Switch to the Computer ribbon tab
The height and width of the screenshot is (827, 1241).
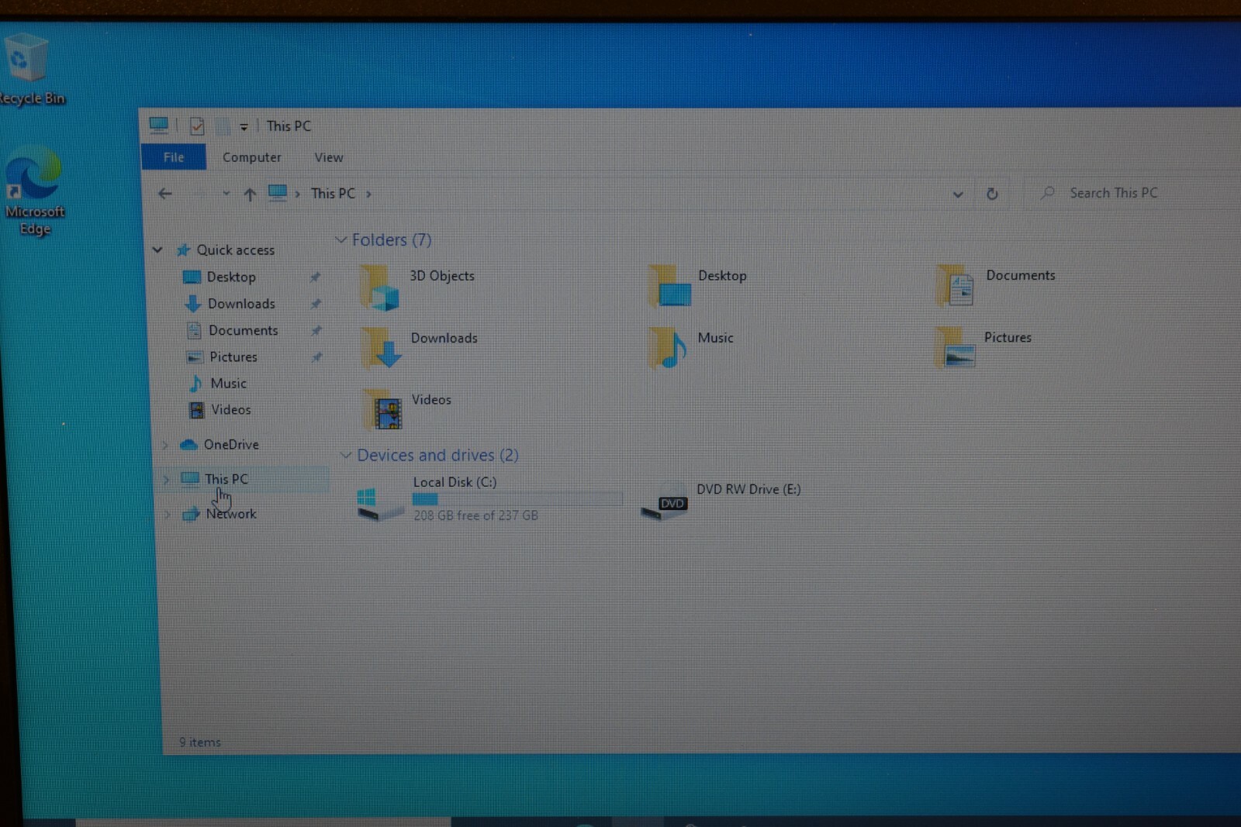tap(252, 157)
